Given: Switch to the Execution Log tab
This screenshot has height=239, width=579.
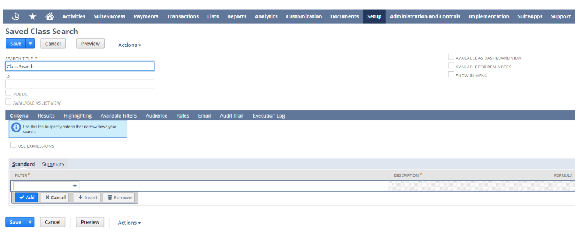Looking at the screenshot, I should point(269,116).
